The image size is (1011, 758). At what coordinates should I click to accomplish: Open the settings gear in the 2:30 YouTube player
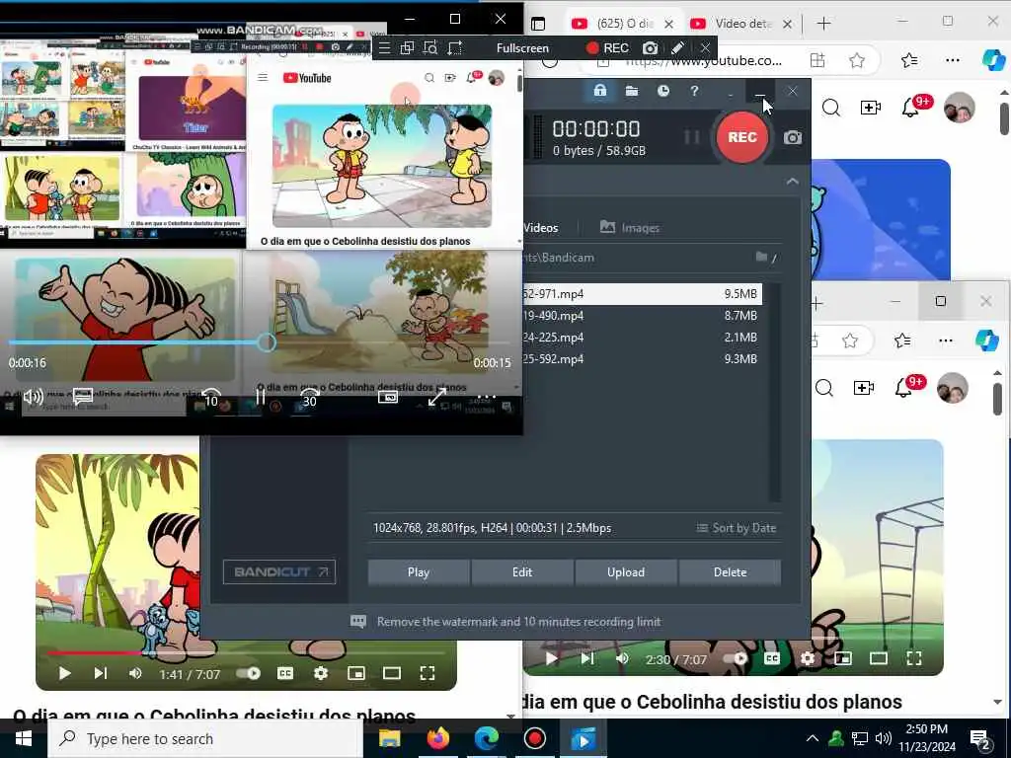point(808,658)
